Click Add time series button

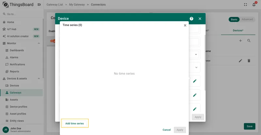[x=75, y=124]
